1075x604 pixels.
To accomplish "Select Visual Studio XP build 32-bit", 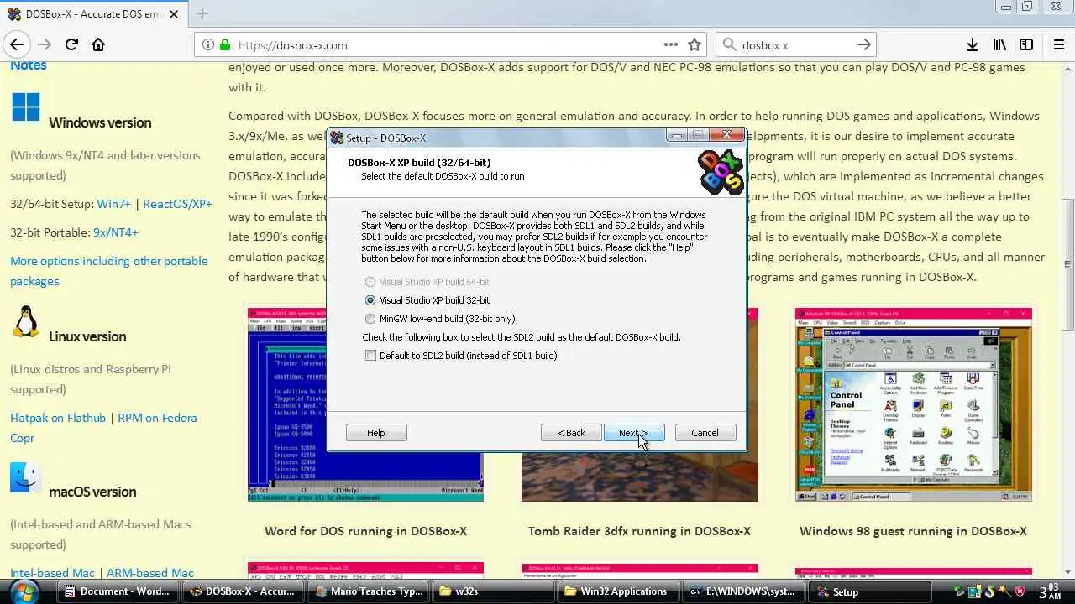I will click(427, 300).
